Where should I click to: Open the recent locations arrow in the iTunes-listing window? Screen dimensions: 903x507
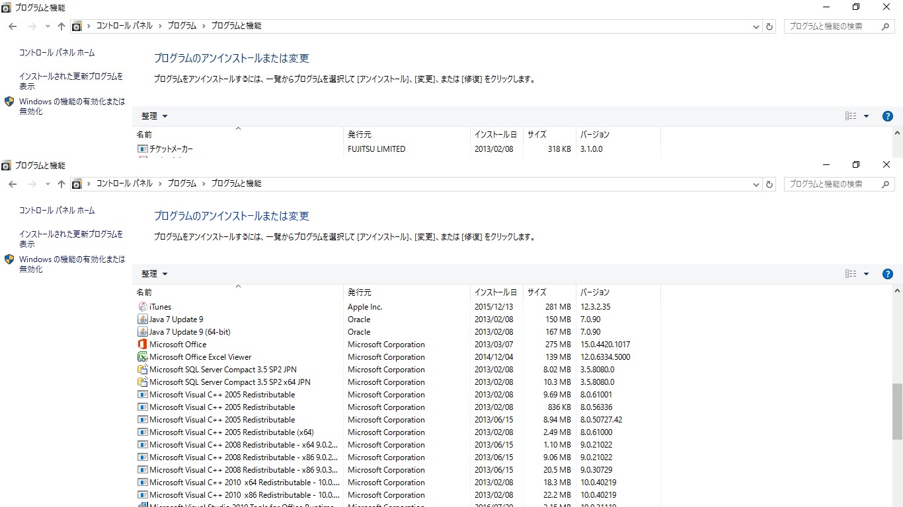[48, 184]
